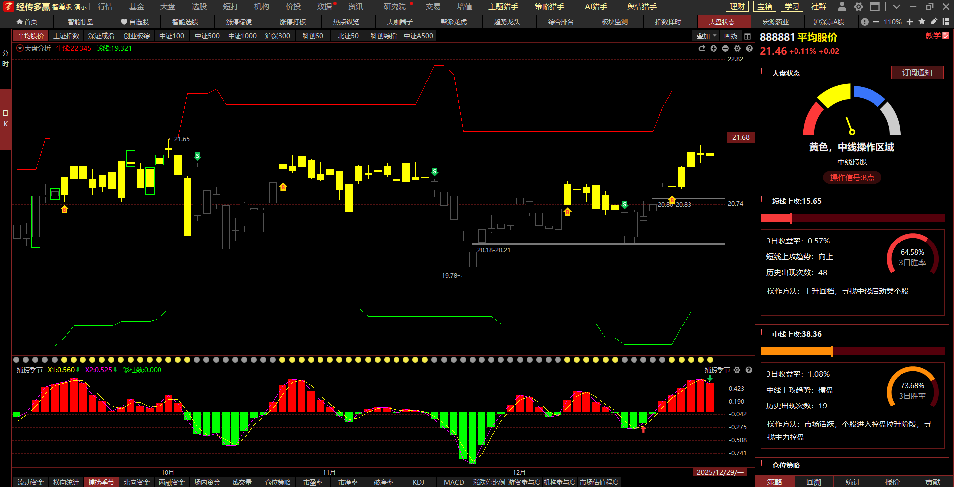Select the 上证指数 index tab
Screen dimensions: 954x487
pos(66,36)
